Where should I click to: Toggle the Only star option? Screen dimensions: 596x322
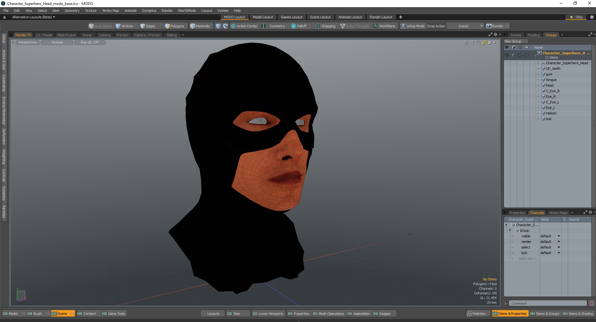[576, 17]
